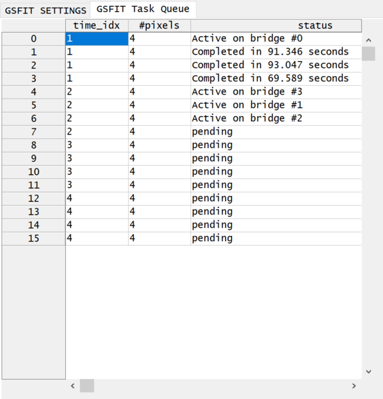383x399 pixels.
Task: Click 'Completed in 93.047 seconds' cell
Action: coord(276,65)
